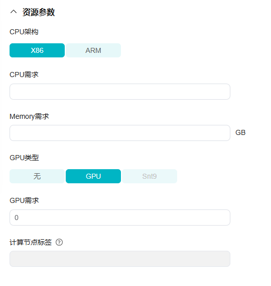The image size is (271, 286).
Task: Click the CPU需求 label text
Action: pyautogui.click(x=24, y=75)
